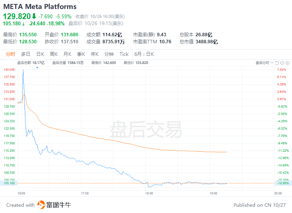Select the 分时 tab
Screen dimensions: 292x213
tap(10, 54)
